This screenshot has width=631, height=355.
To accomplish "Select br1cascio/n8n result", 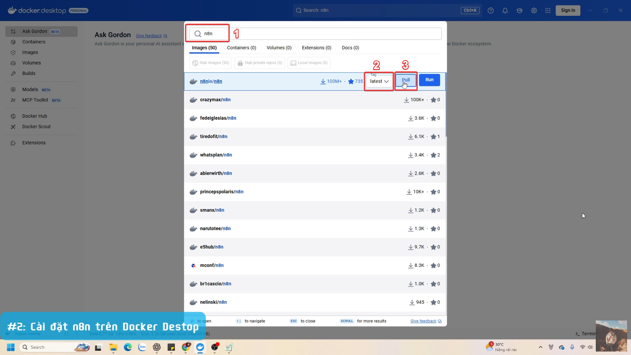I will tap(315, 284).
